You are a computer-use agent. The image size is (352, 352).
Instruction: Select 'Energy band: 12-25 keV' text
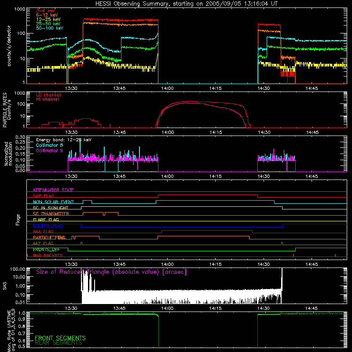(64, 140)
